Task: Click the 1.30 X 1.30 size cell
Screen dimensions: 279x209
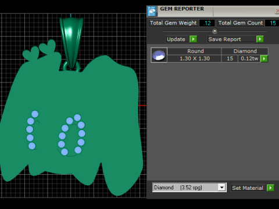Action: [x=194, y=59]
